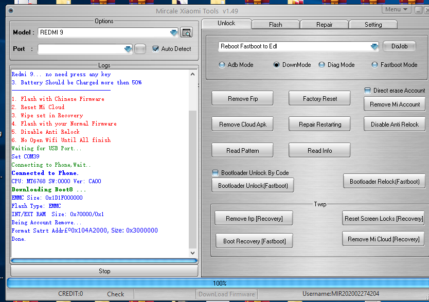
Task: Click Bootloader Unlock(Fastboot) button
Action: (253, 185)
